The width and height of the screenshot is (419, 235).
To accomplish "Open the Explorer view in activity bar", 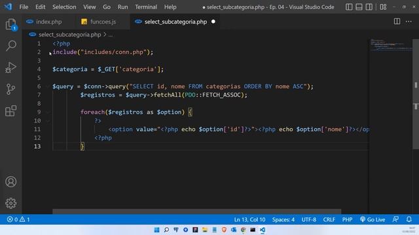I will click(10, 24).
